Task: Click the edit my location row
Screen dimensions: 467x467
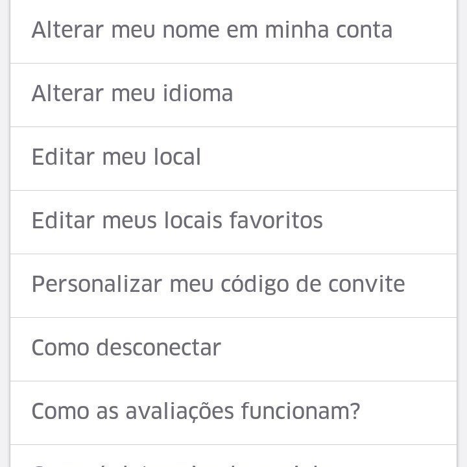Action: point(233,159)
